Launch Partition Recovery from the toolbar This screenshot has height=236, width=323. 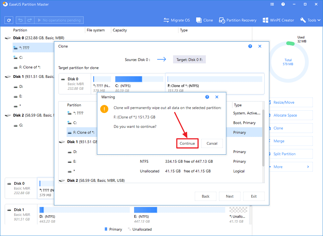point(238,20)
